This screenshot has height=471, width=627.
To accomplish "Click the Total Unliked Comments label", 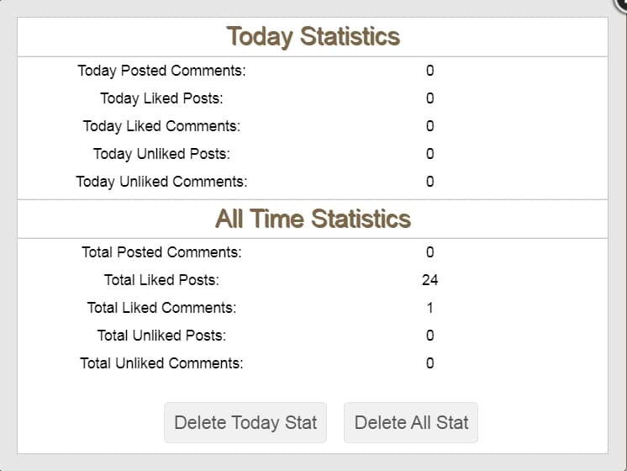I will click(161, 363).
